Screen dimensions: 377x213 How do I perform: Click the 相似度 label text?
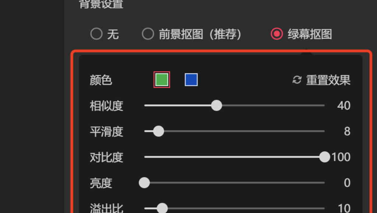106,106
